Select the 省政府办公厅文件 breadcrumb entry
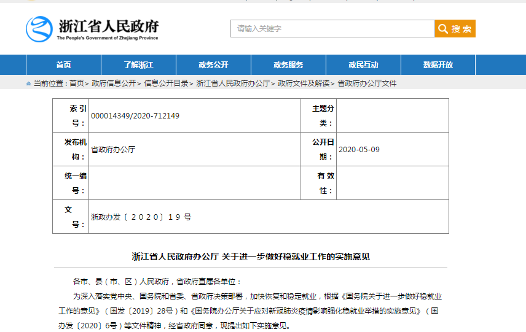This screenshot has height=332, width=526. click(367, 83)
